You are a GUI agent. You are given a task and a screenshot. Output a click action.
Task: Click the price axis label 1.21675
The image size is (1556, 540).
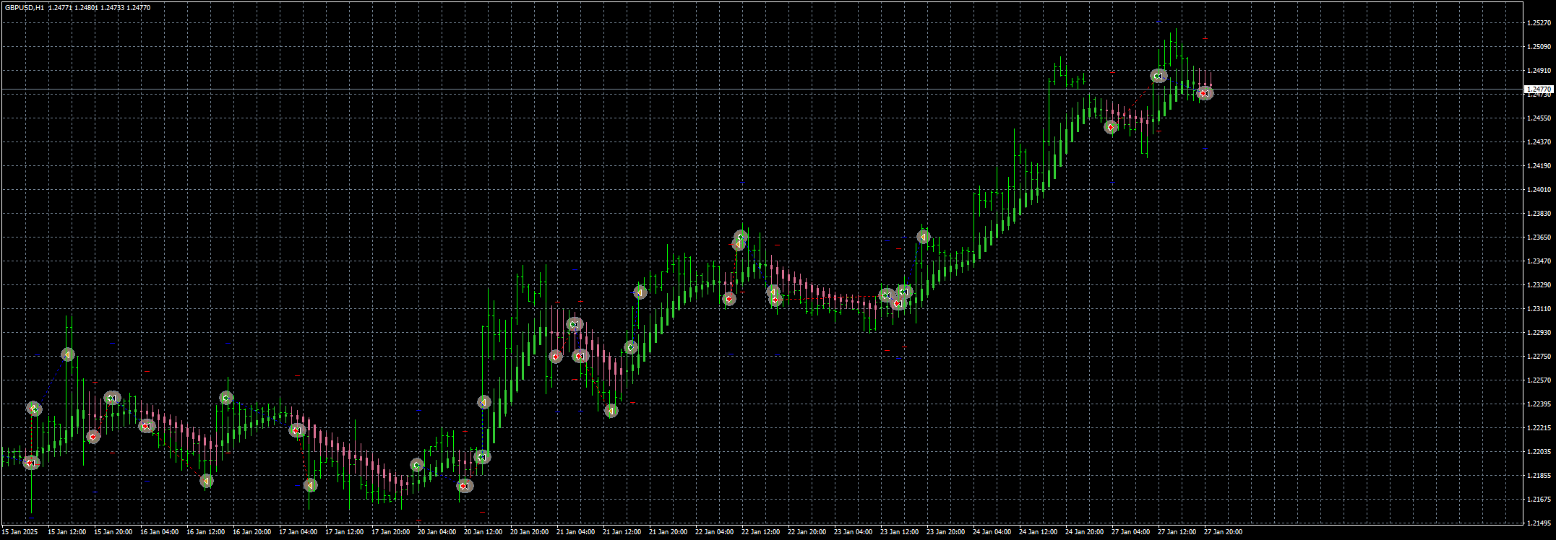1539,500
